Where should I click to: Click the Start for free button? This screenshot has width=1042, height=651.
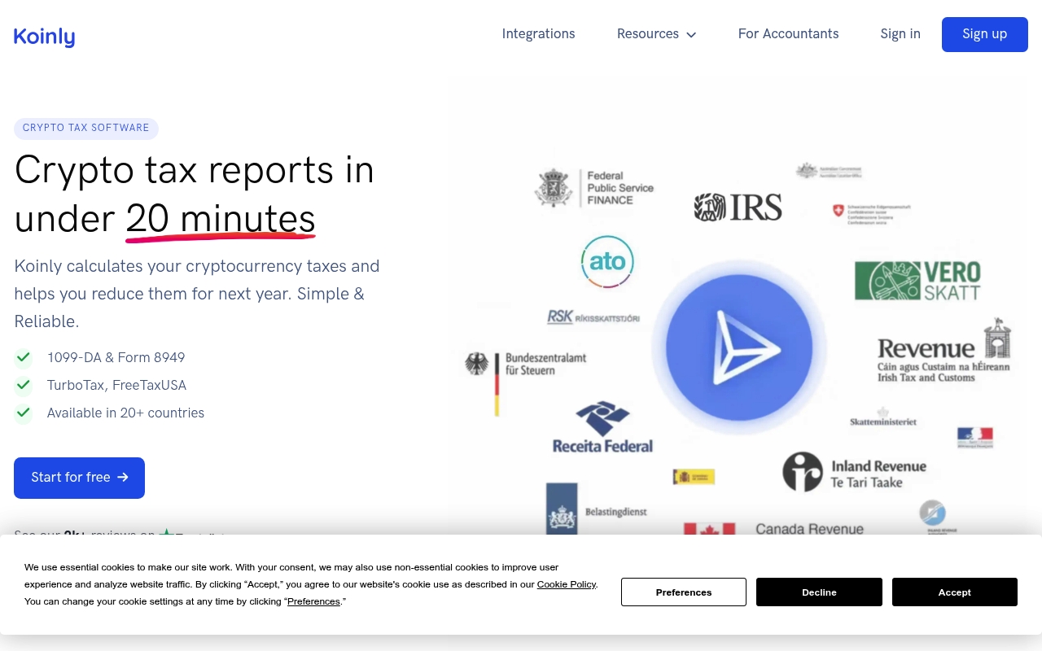tap(79, 478)
